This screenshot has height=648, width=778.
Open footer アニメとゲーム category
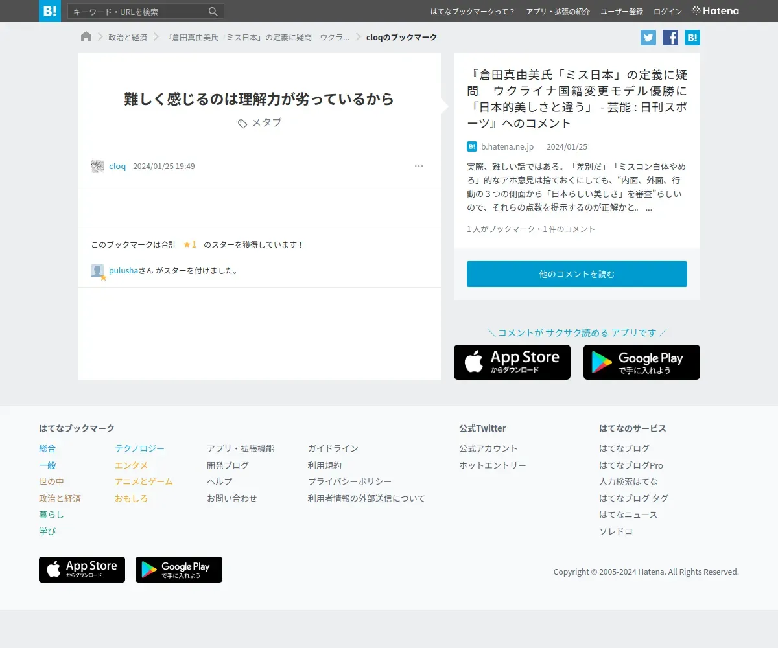point(144,481)
